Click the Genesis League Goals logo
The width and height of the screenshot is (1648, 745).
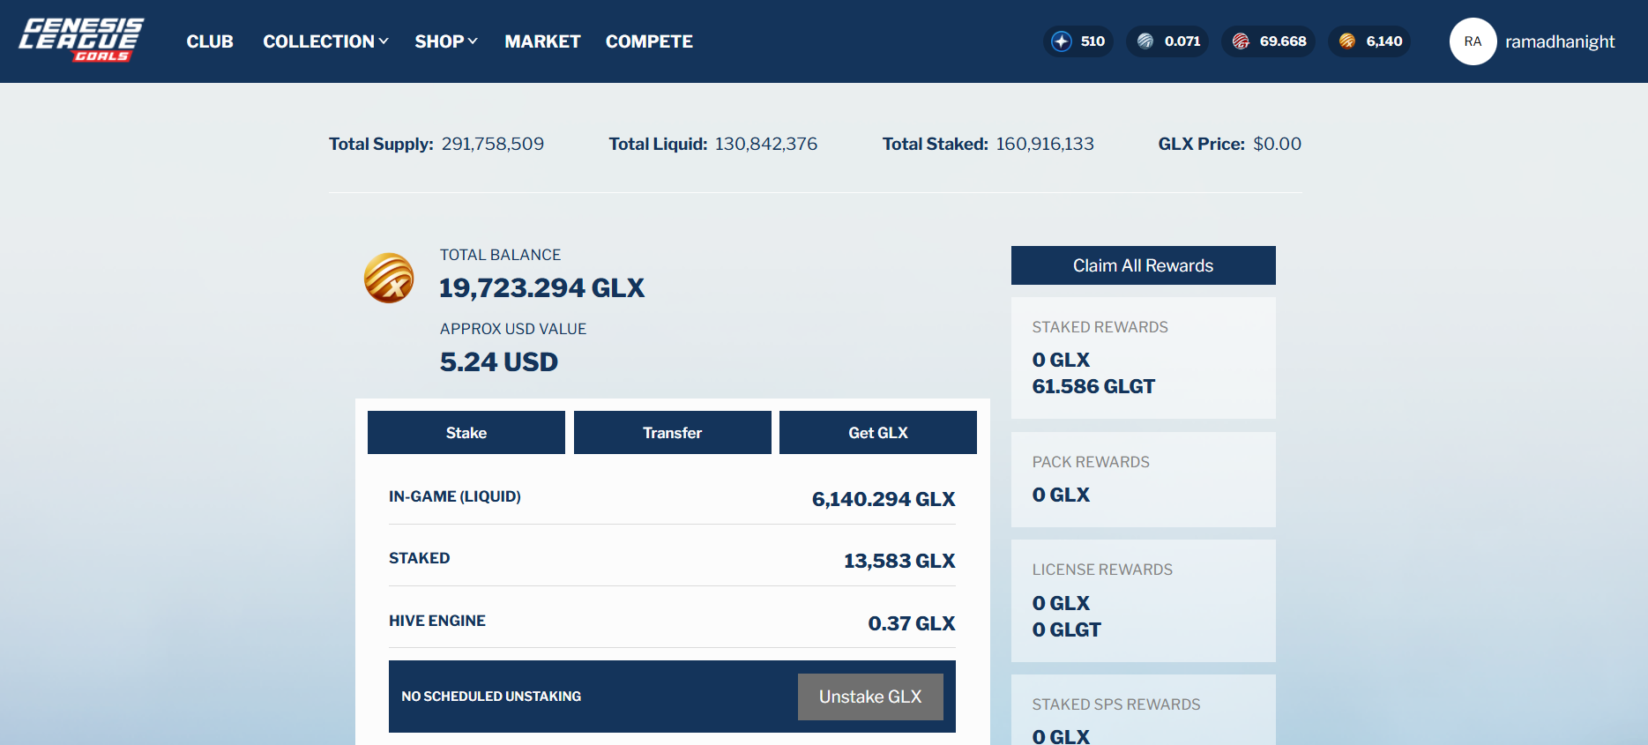[x=80, y=41]
